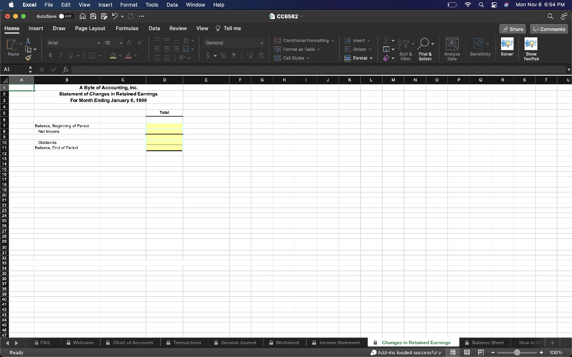Click the Comments button
The height and width of the screenshot is (357, 572).
point(549,28)
